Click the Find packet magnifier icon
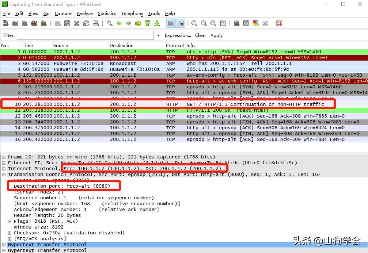The width and height of the screenshot is (368, 253). pos(110,23)
